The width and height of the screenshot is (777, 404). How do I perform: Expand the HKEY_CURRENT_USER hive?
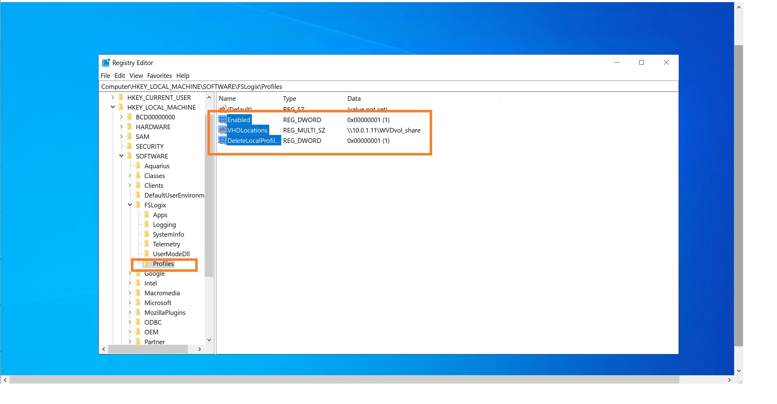tap(113, 97)
